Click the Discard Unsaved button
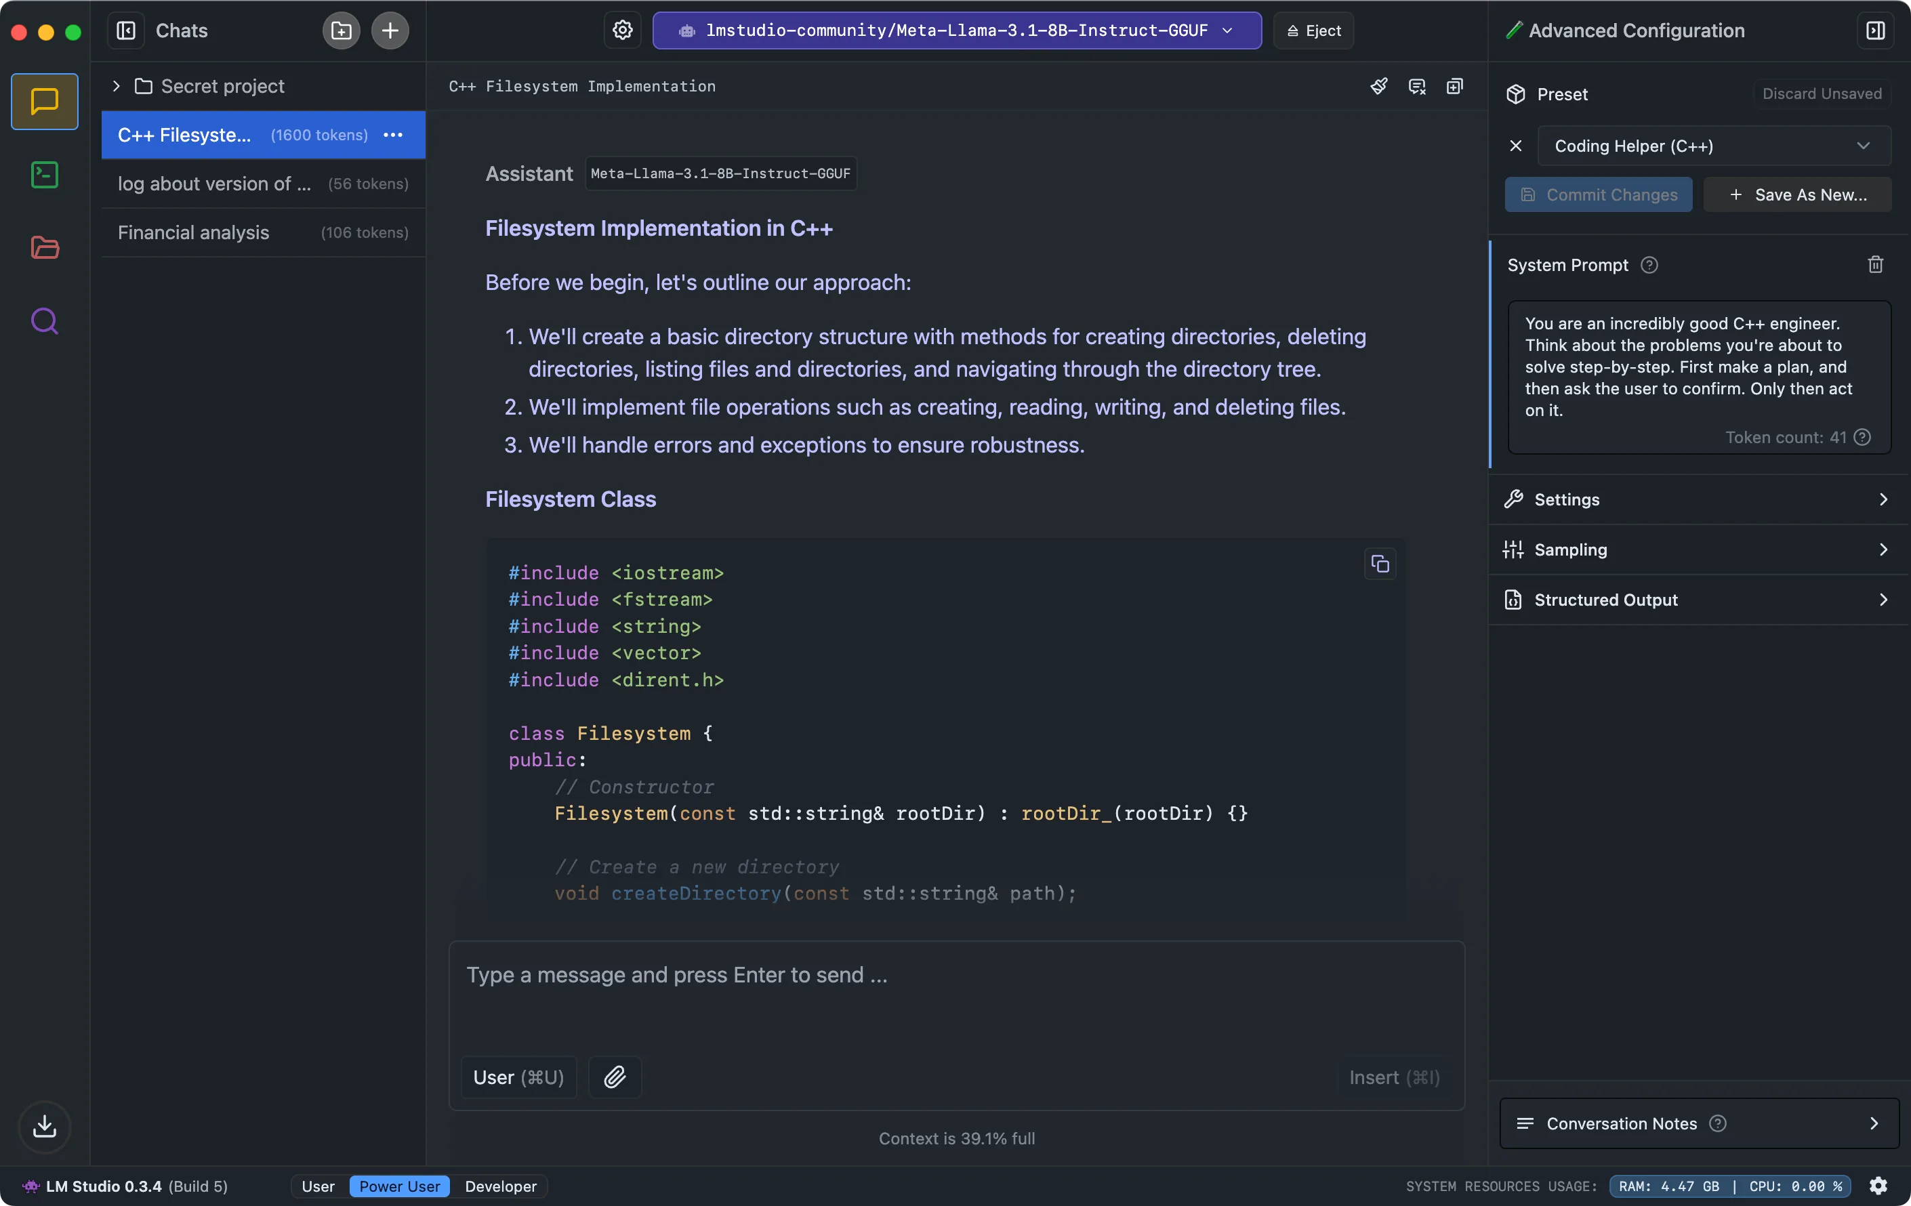 point(1822,93)
